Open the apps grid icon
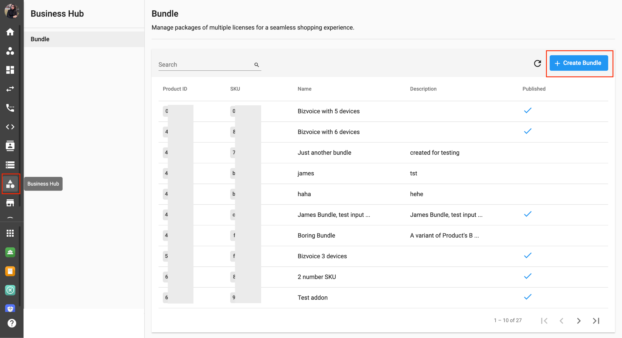This screenshot has width=622, height=338. coord(10,233)
